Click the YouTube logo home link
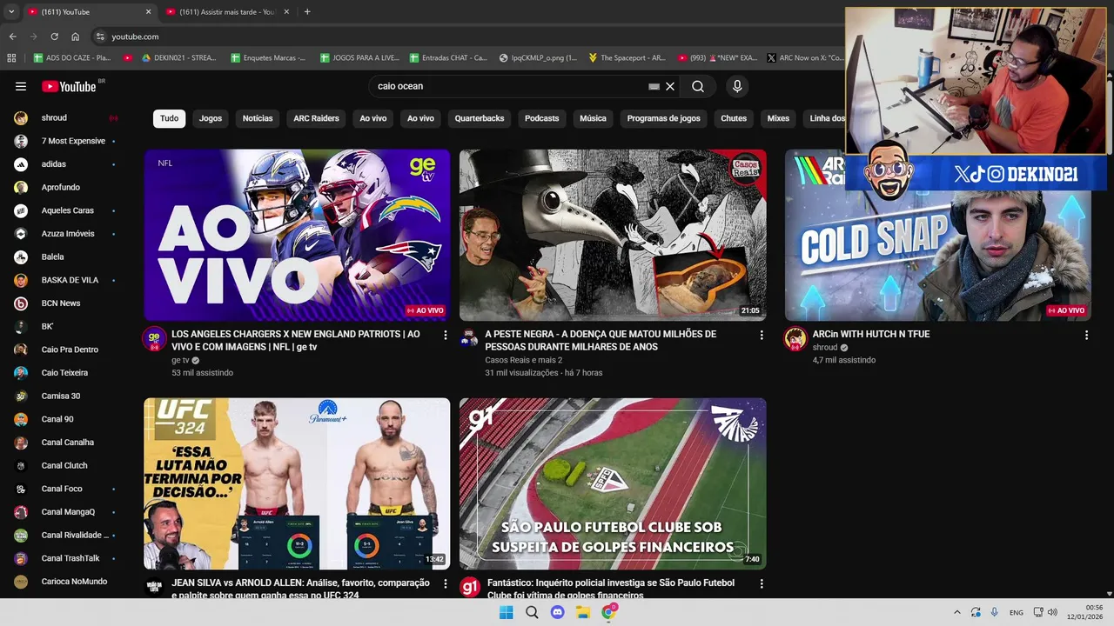The width and height of the screenshot is (1114, 626). pyautogui.click(x=70, y=86)
